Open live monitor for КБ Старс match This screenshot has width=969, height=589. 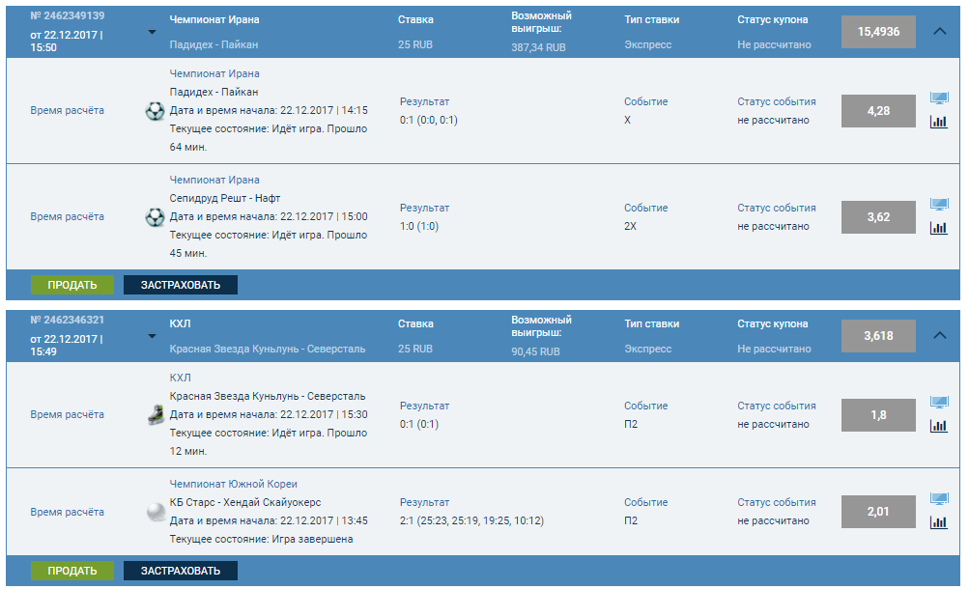939,498
